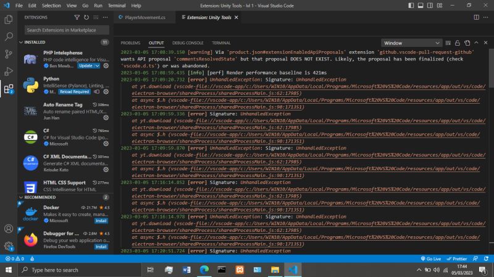Viewport: 494px width, 277px height.
Task: Click Python remote sync-ignored icon
Action: (x=97, y=91)
